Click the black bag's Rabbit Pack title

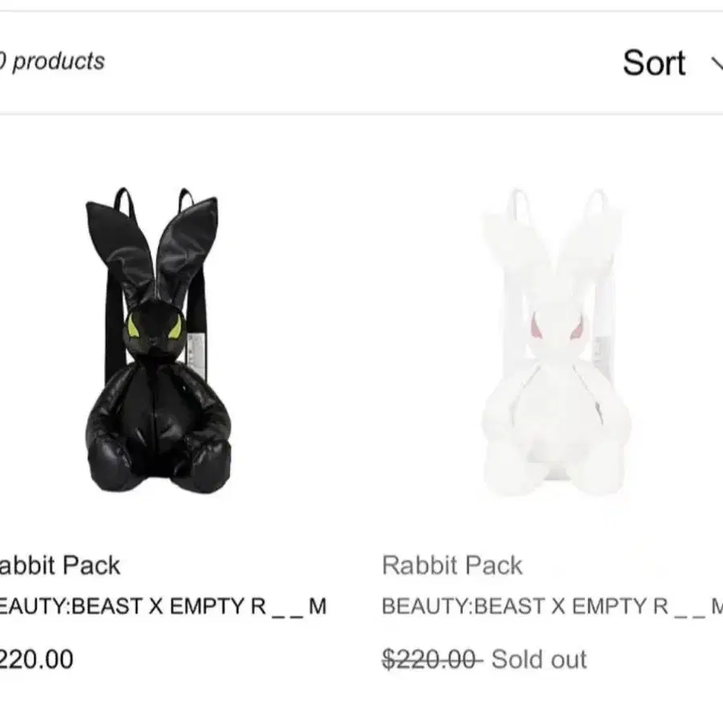59,566
